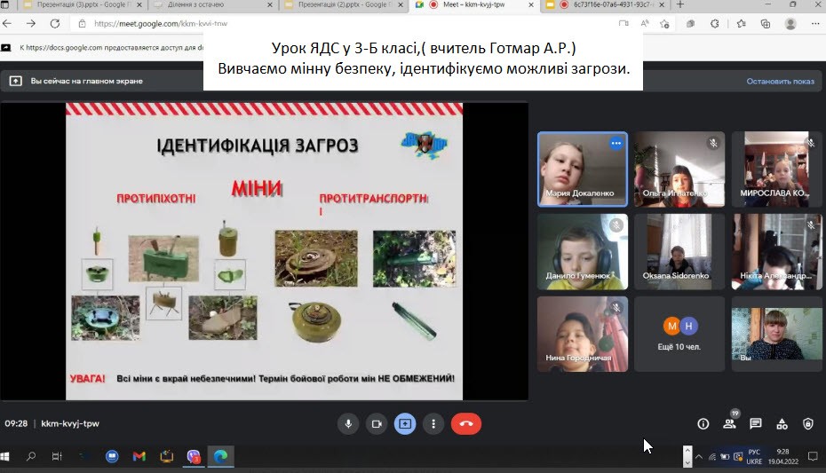Open the chat panel icon
The image size is (826, 473).
click(756, 424)
